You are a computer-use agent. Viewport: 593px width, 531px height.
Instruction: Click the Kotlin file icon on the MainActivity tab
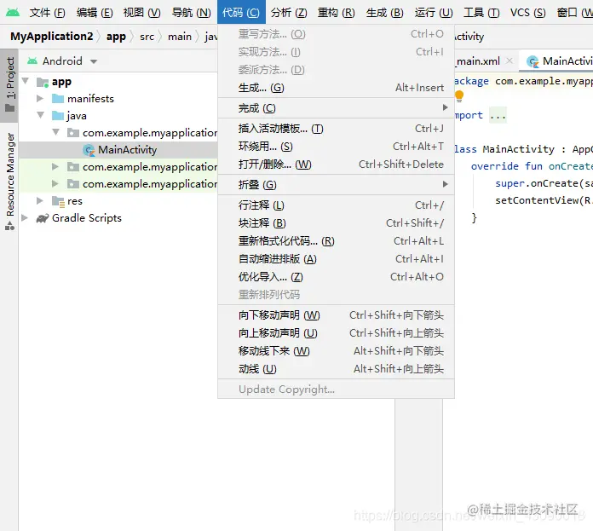click(x=533, y=61)
